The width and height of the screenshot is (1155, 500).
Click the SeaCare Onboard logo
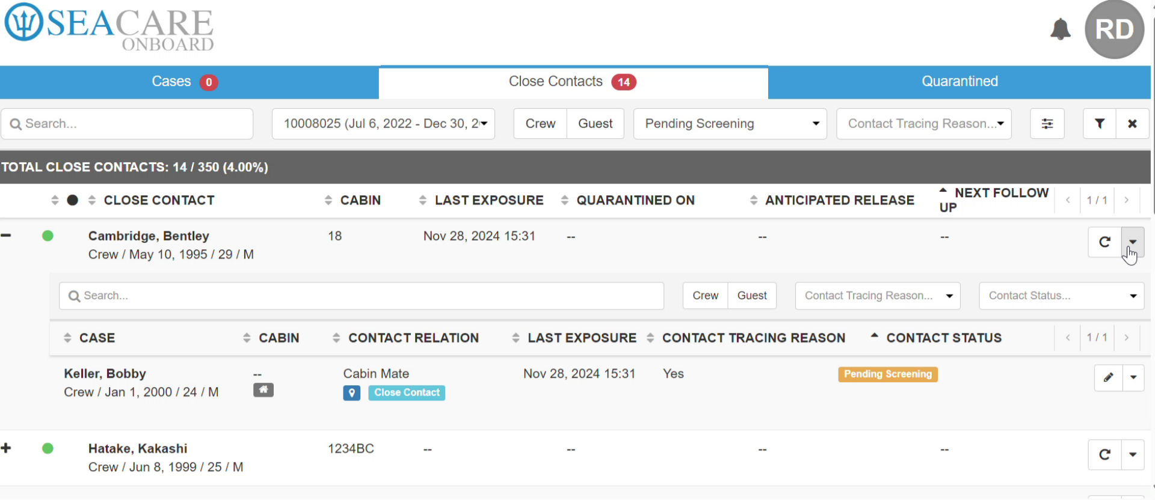(x=109, y=28)
